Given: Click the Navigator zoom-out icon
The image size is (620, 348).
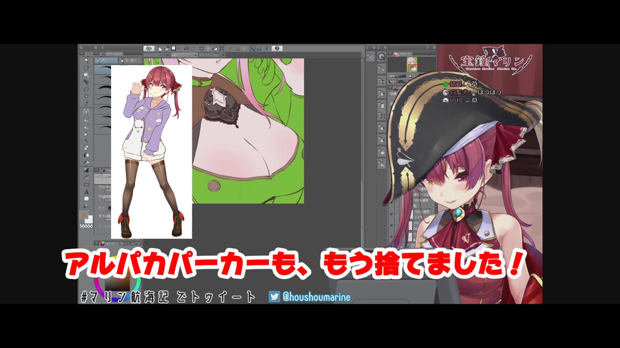Looking at the screenshot, I should [410, 76].
